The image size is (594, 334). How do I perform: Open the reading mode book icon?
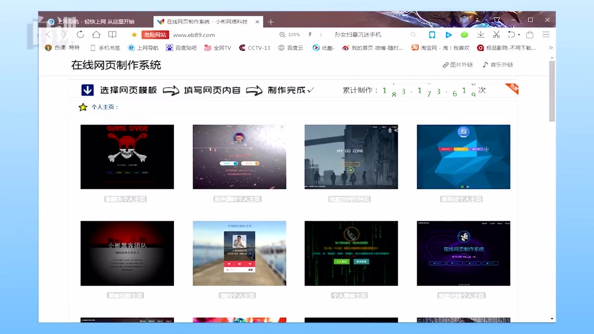click(112, 35)
